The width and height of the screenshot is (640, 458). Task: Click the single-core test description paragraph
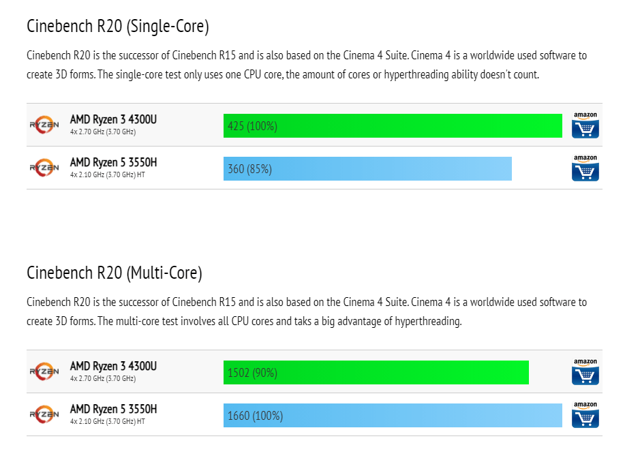tap(307, 65)
